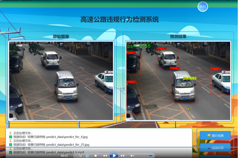The height and width of the screenshot is (158, 238).
Task: Click the 视频检测 button
Action: (x=215, y=147)
